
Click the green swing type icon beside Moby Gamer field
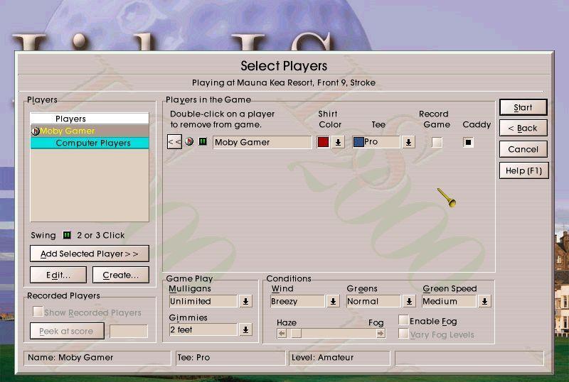(203, 142)
